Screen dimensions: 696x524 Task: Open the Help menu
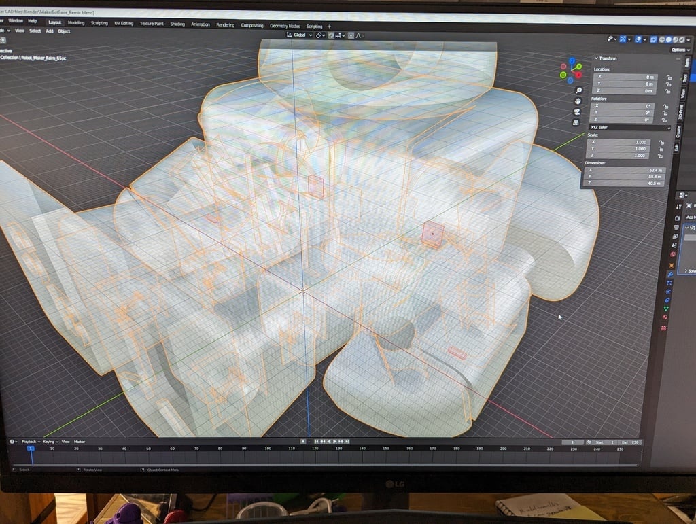coord(33,21)
